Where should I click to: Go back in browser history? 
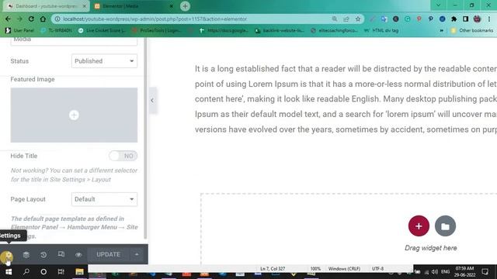(8, 19)
